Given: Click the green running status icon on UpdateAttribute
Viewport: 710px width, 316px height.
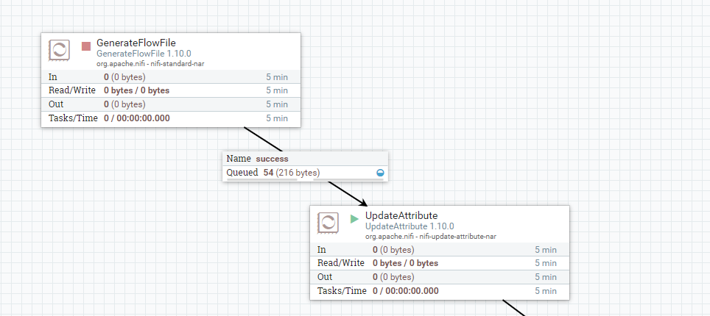Looking at the screenshot, I should click(354, 219).
